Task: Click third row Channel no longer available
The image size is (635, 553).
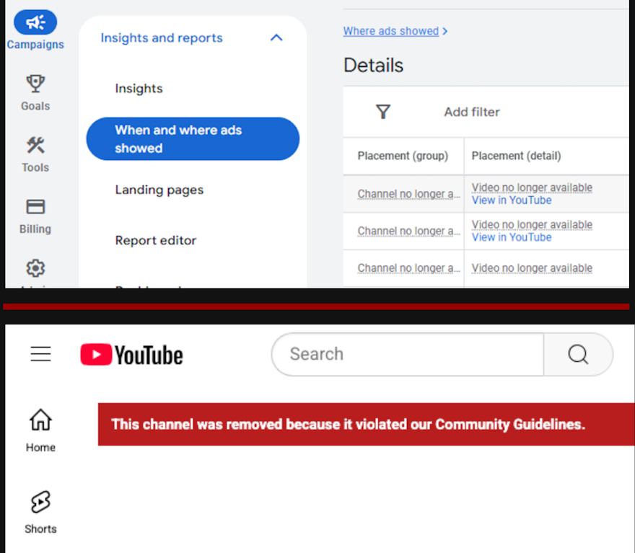Action: coord(408,267)
